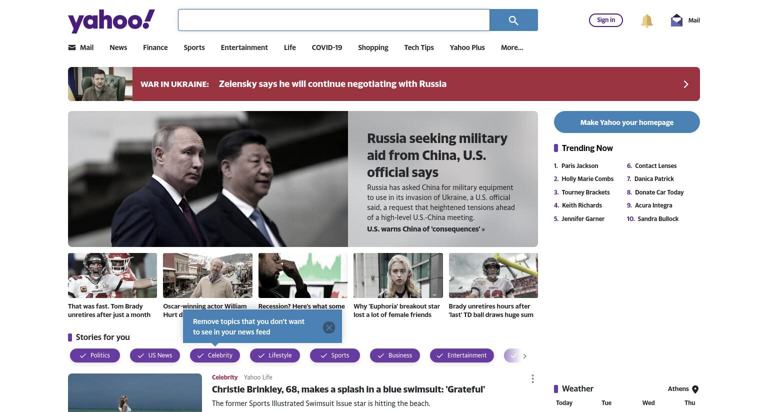Toggle the Lifestyle topic chip
The height and width of the screenshot is (412, 768).
(275, 355)
